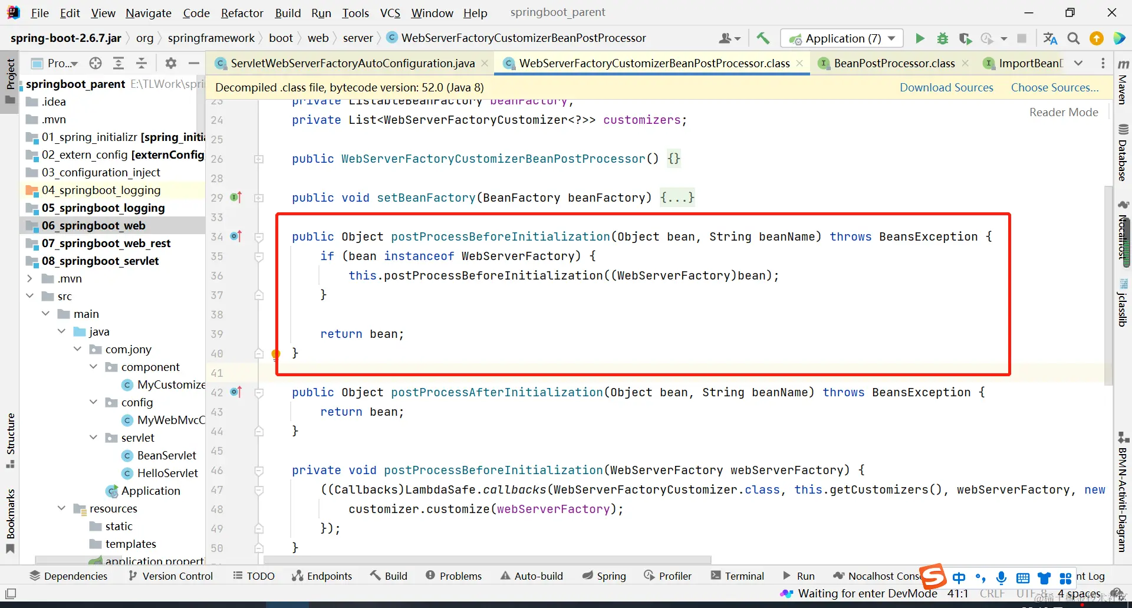Click implements gutter icon on line 34
This screenshot has height=608, width=1132.
(236, 236)
